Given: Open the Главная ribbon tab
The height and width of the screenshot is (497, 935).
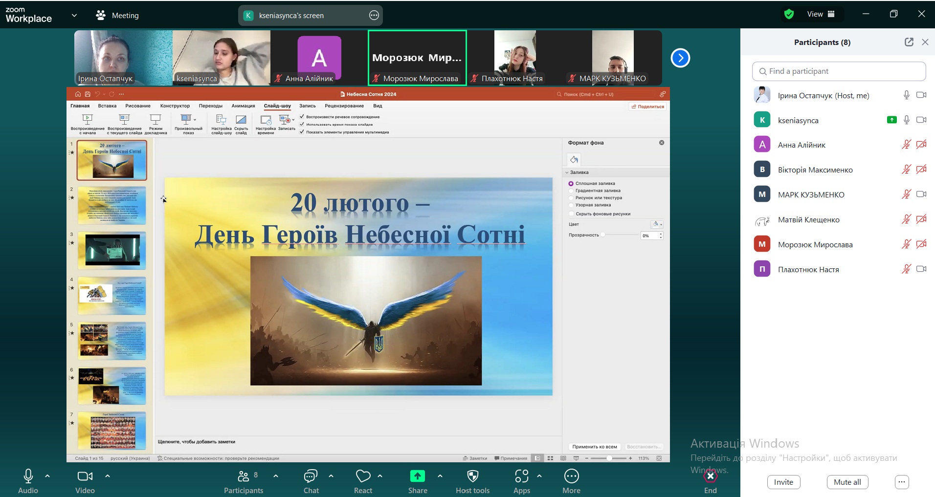Looking at the screenshot, I should pos(80,106).
